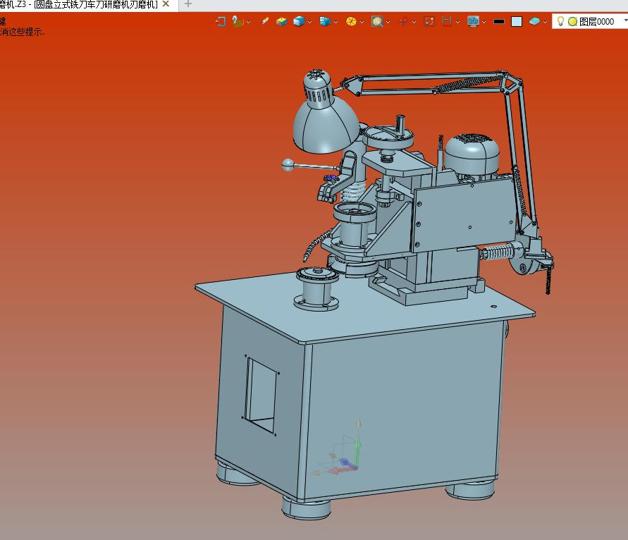Toggle the light bulb layer visibility icon
This screenshot has width=628, height=540.
[561, 21]
